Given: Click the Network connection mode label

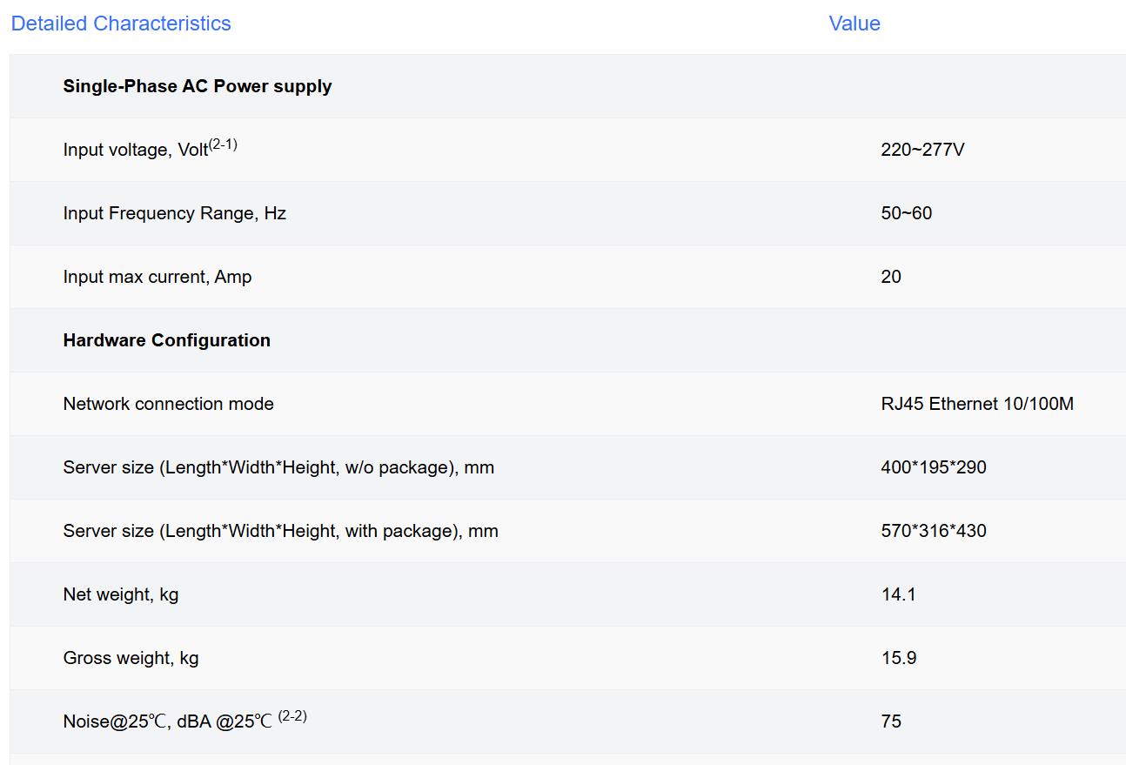Looking at the screenshot, I should (x=168, y=404).
